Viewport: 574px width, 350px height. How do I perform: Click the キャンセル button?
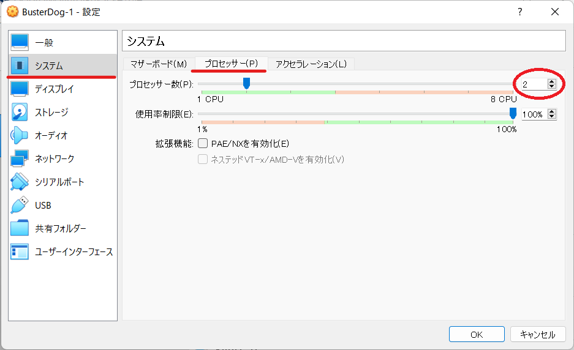[x=538, y=334]
